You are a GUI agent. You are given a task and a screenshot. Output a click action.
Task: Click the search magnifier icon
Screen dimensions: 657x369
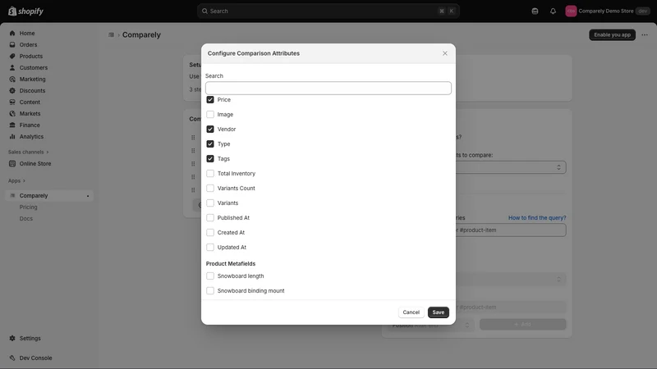coord(204,11)
